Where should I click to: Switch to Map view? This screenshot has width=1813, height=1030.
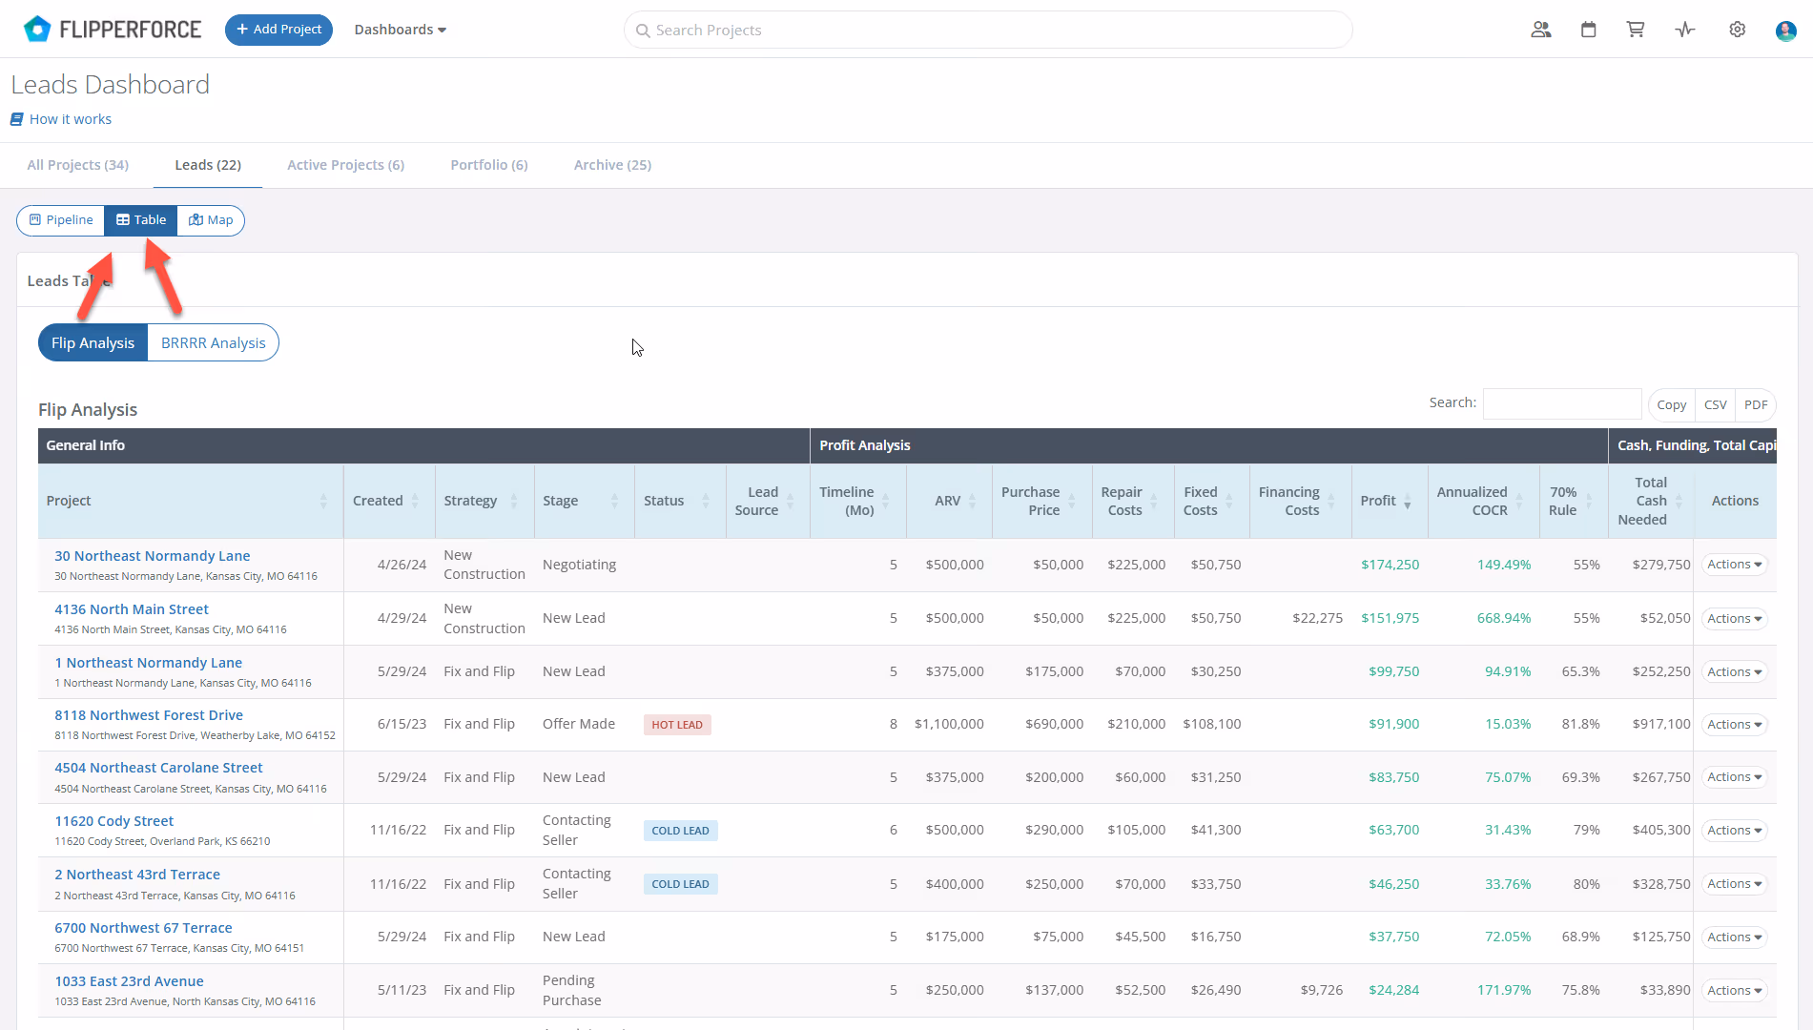pyautogui.click(x=211, y=220)
